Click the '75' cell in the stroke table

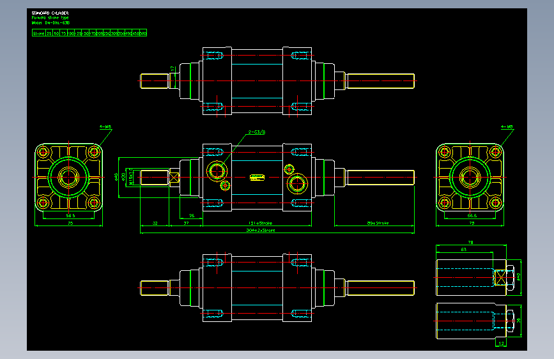[x=64, y=33]
